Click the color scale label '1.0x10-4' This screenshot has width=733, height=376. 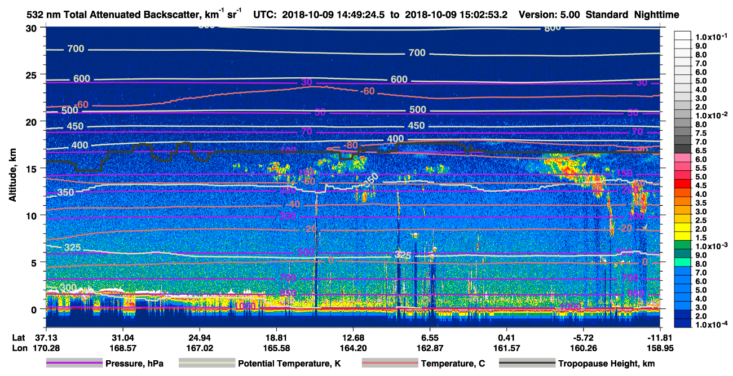click(x=712, y=325)
